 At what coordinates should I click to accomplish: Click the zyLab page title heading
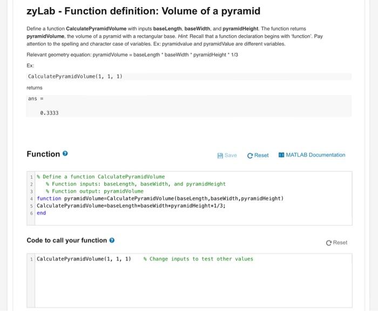(x=143, y=11)
